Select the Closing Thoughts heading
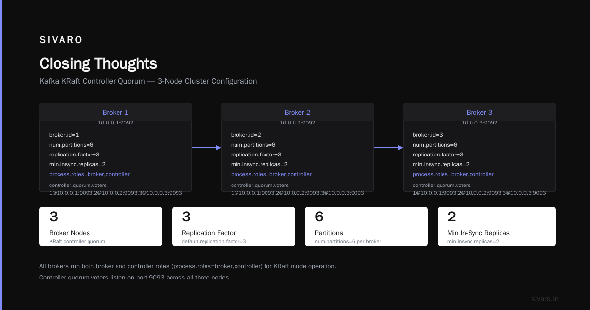 pos(98,63)
